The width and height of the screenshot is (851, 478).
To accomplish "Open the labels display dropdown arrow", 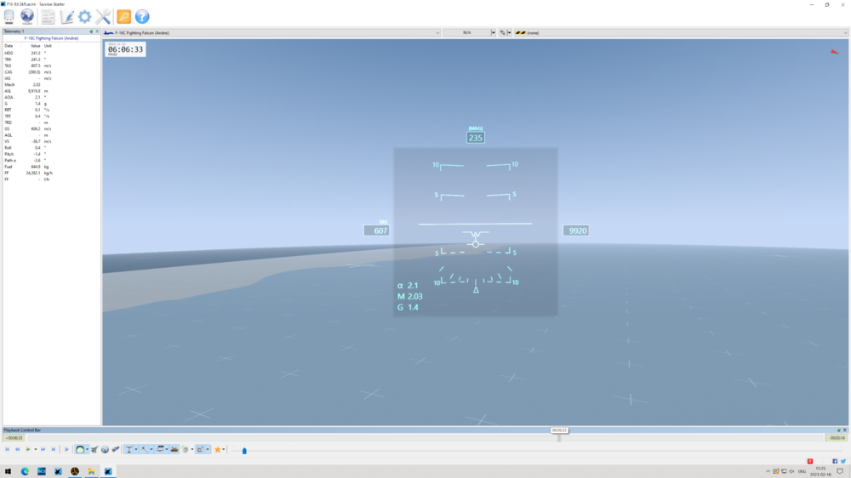I will (x=135, y=449).
